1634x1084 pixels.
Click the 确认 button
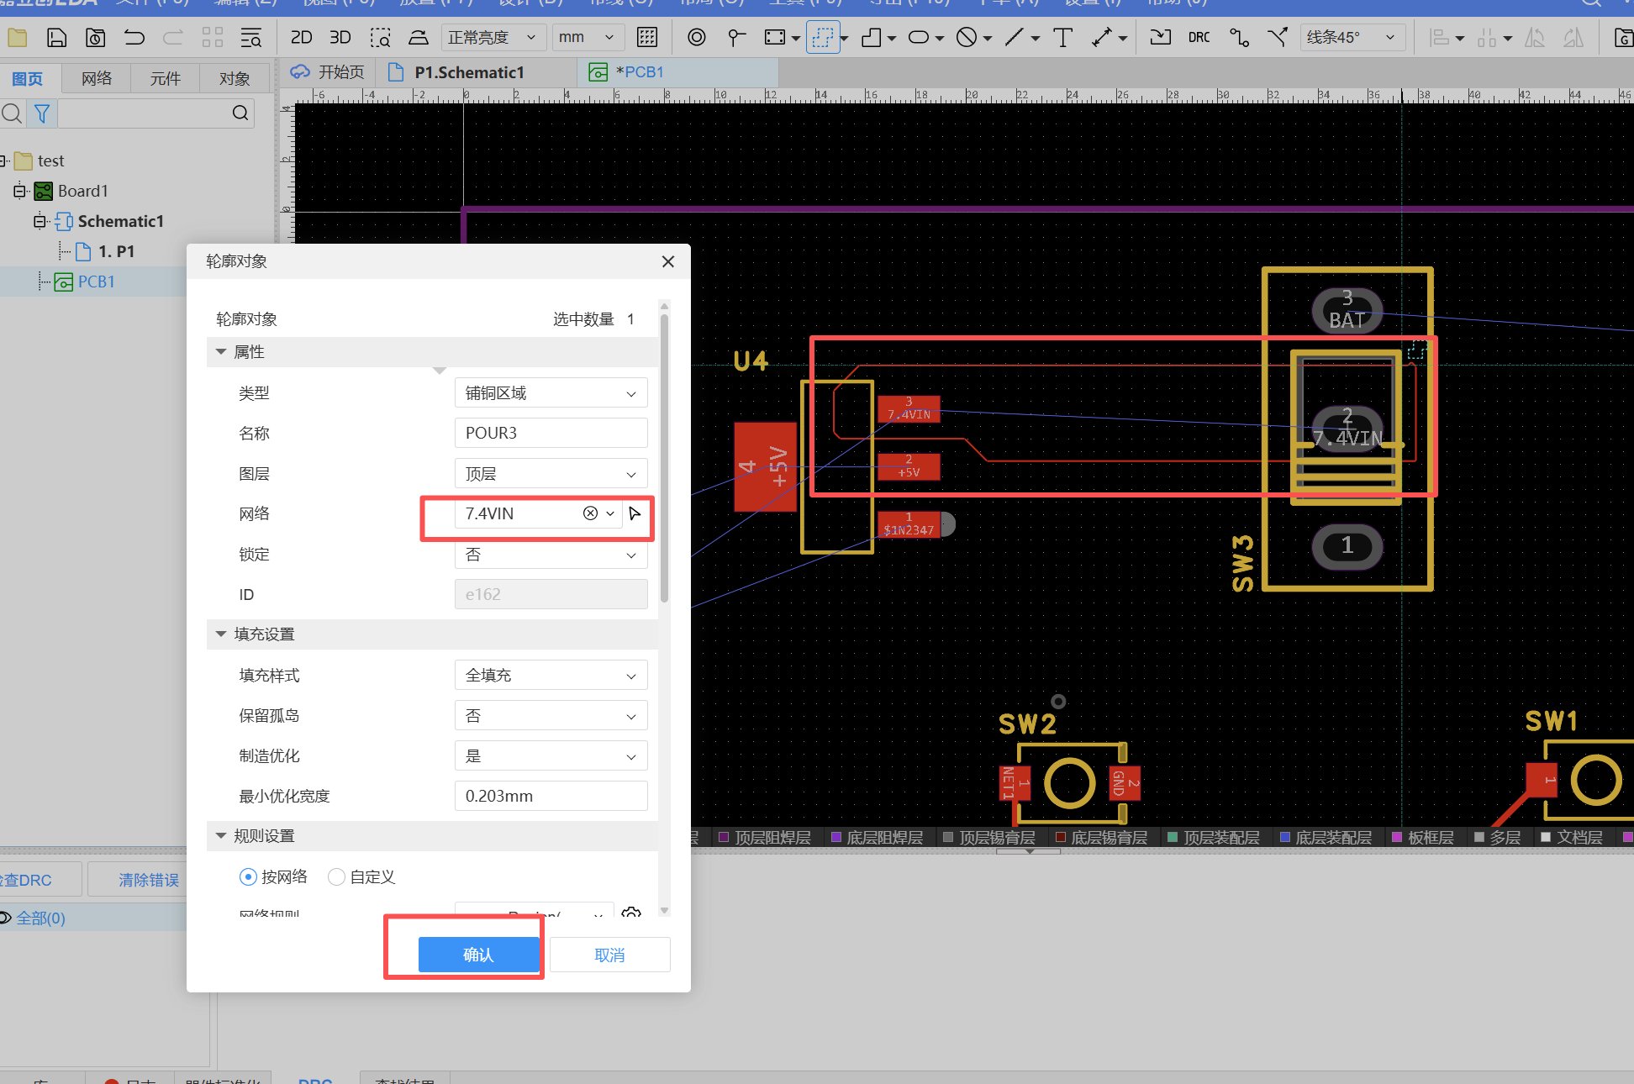pyautogui.click(x=478, y=955)
